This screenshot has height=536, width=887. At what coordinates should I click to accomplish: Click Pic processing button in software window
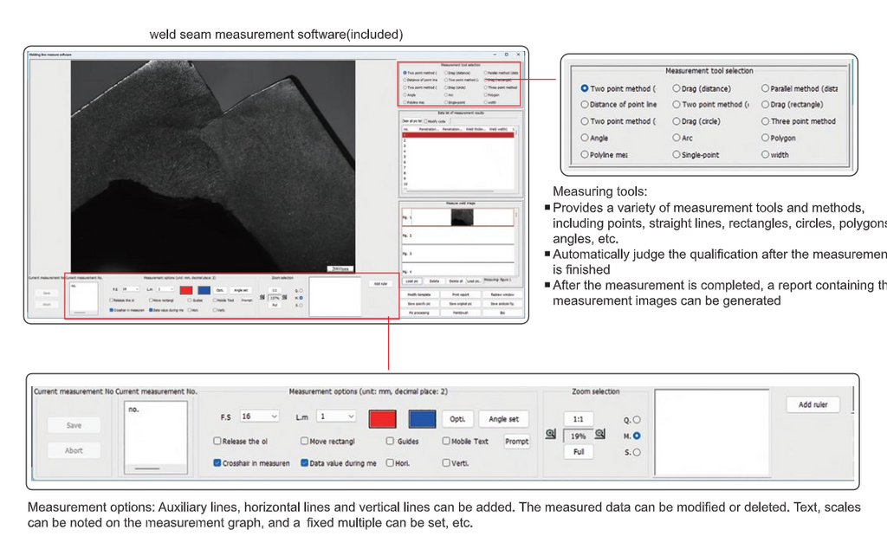click(419, 313)
